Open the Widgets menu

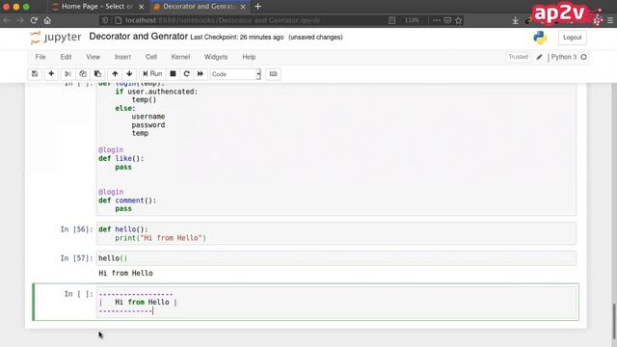[216, 57]
